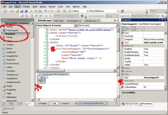Select BulletedList in the Toolbox

pos(11,97)
